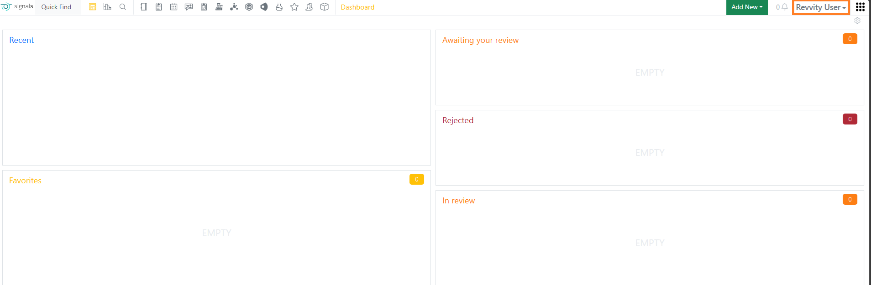Open the hexagon CD icon
Image resolution: width=871 pixels, height=285 pixels.
249,7
